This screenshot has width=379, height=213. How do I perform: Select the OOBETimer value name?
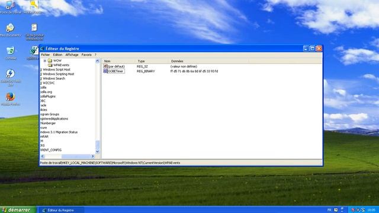coord(116,71)
